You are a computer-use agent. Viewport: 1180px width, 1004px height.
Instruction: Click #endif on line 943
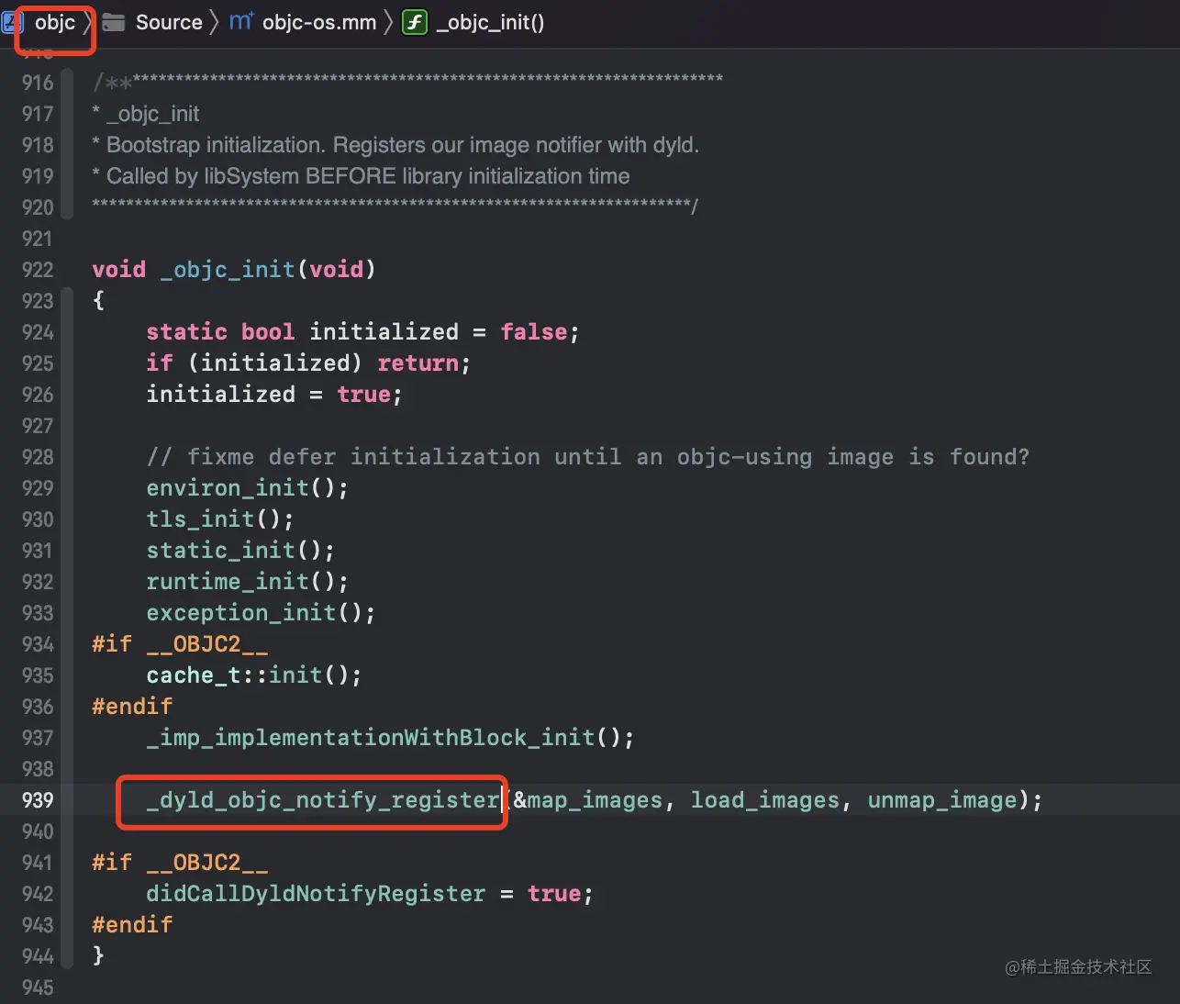point(132,925)
